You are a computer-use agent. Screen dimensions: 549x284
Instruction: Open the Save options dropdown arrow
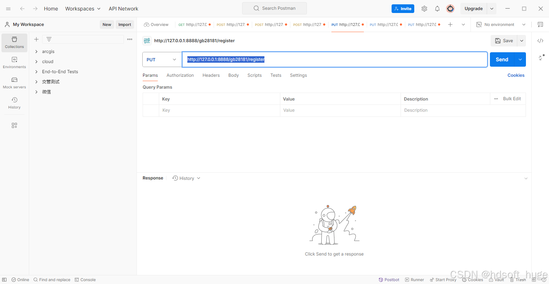pyautogui.click(x=522, y=41)
